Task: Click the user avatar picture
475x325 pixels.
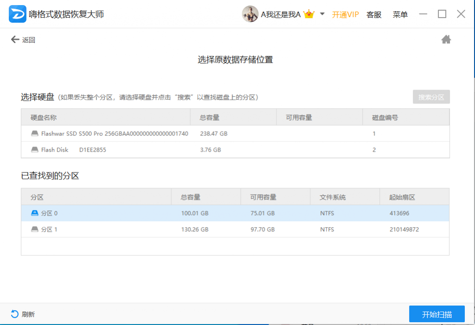Action: 250,14
